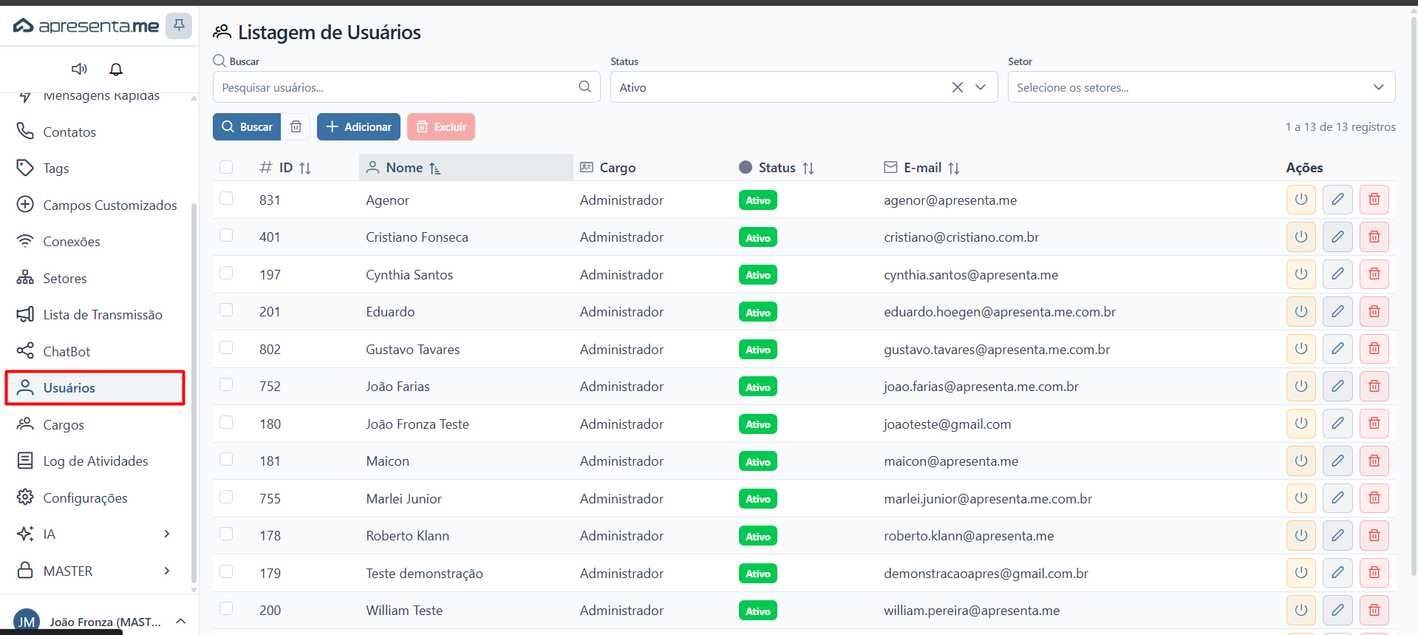The width and height of the screenshot is (1418, 635).
Task: Deactivate Gustavo Tavares with power icon
Action: pos(1301,349)
